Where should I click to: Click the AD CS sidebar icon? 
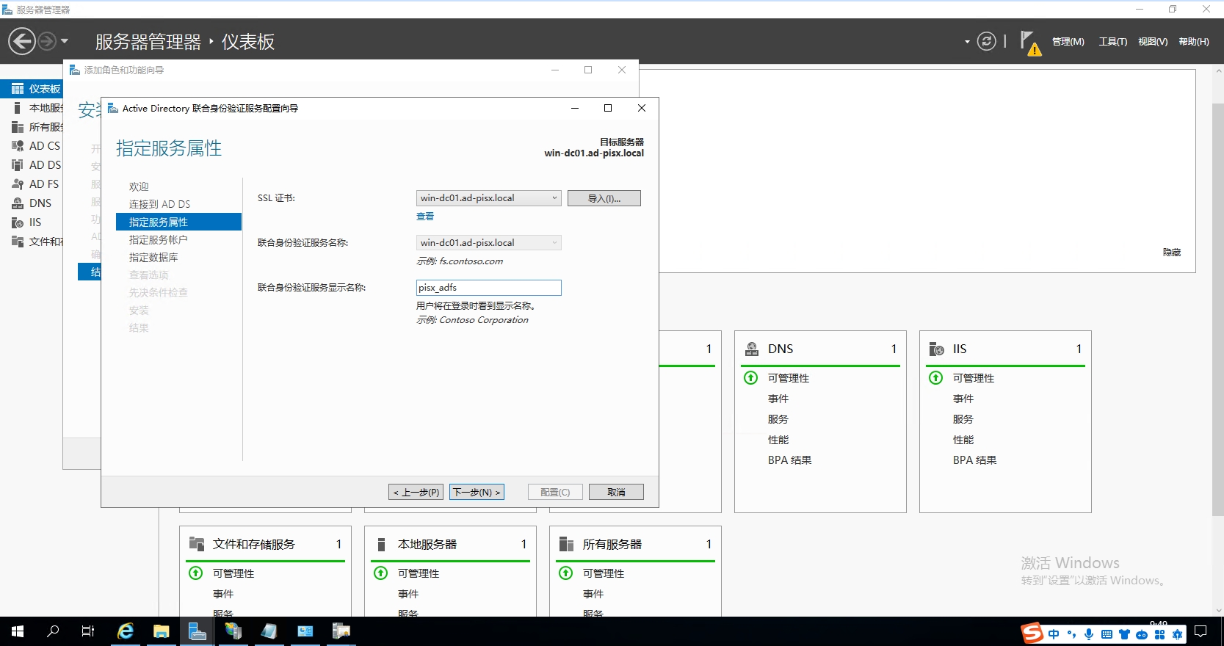point(18,146)
